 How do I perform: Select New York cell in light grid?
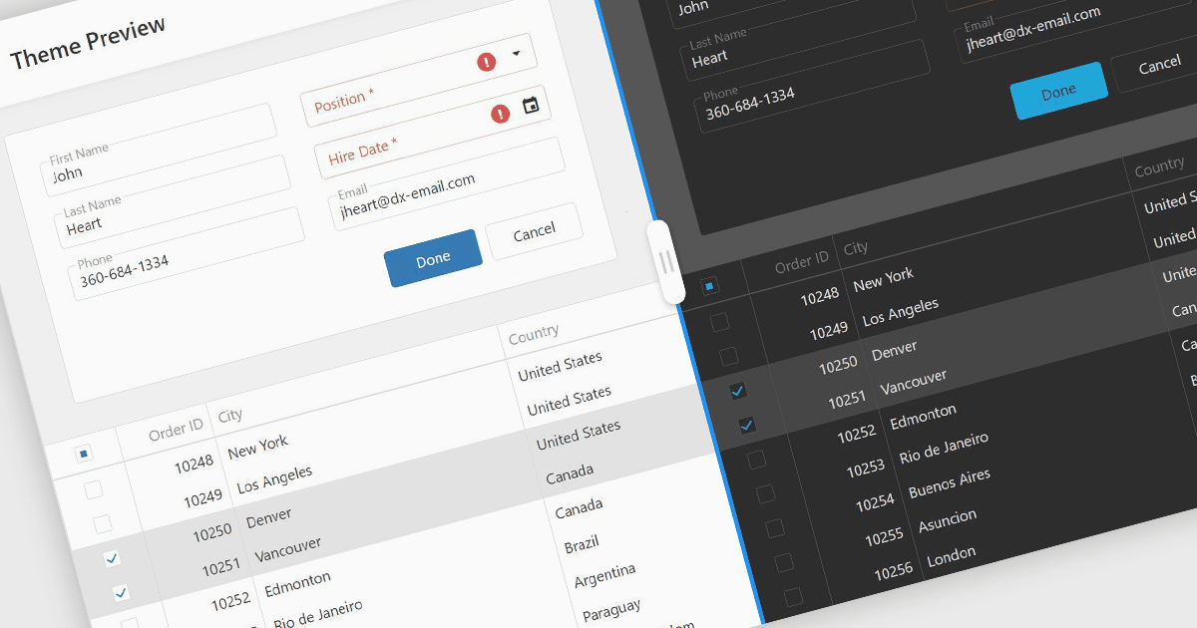tap(257, 446)
